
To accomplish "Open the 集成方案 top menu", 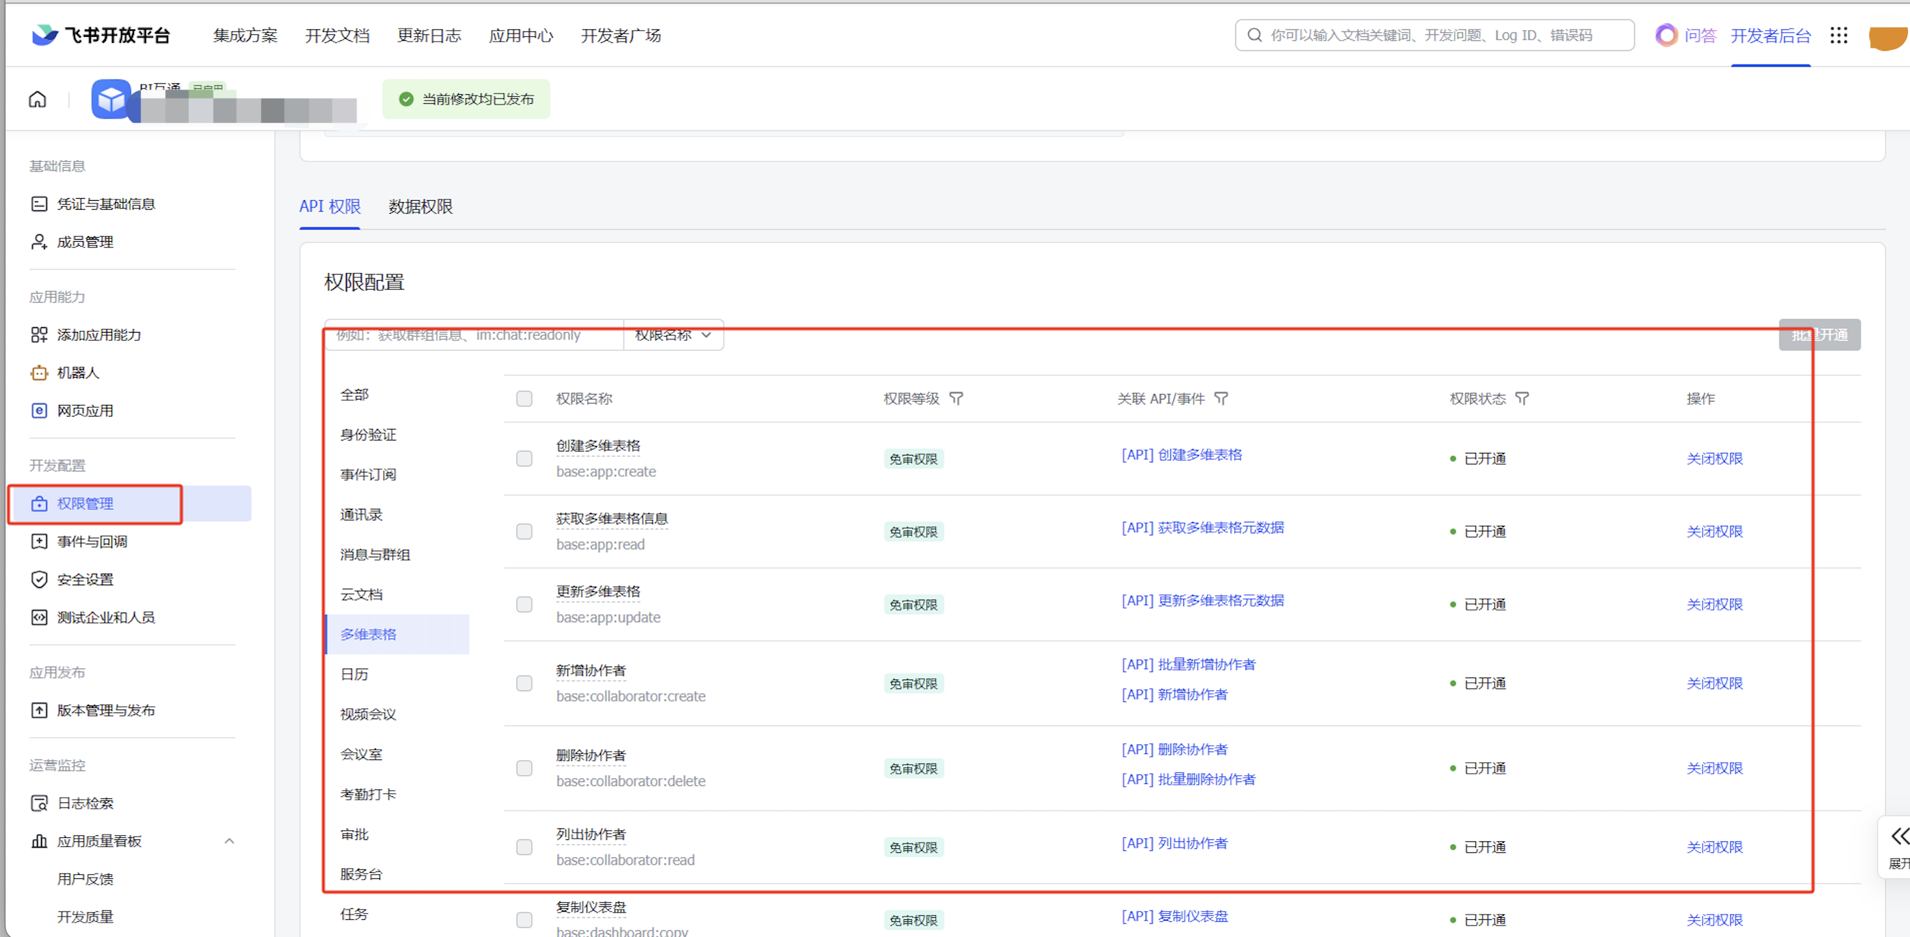I will tap(245, 35).
